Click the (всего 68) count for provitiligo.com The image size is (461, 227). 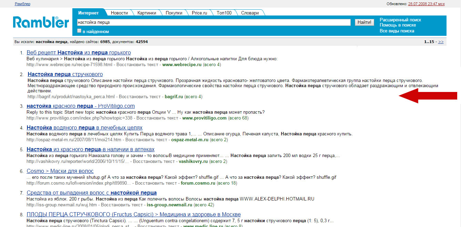tap(238, 118)
